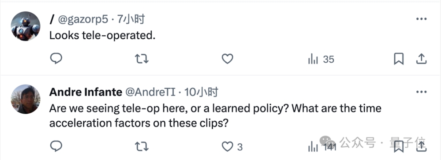441x160 pixels.
Task: Open more options for Andre Infante's tweet
Action: (x=421, y=92)
